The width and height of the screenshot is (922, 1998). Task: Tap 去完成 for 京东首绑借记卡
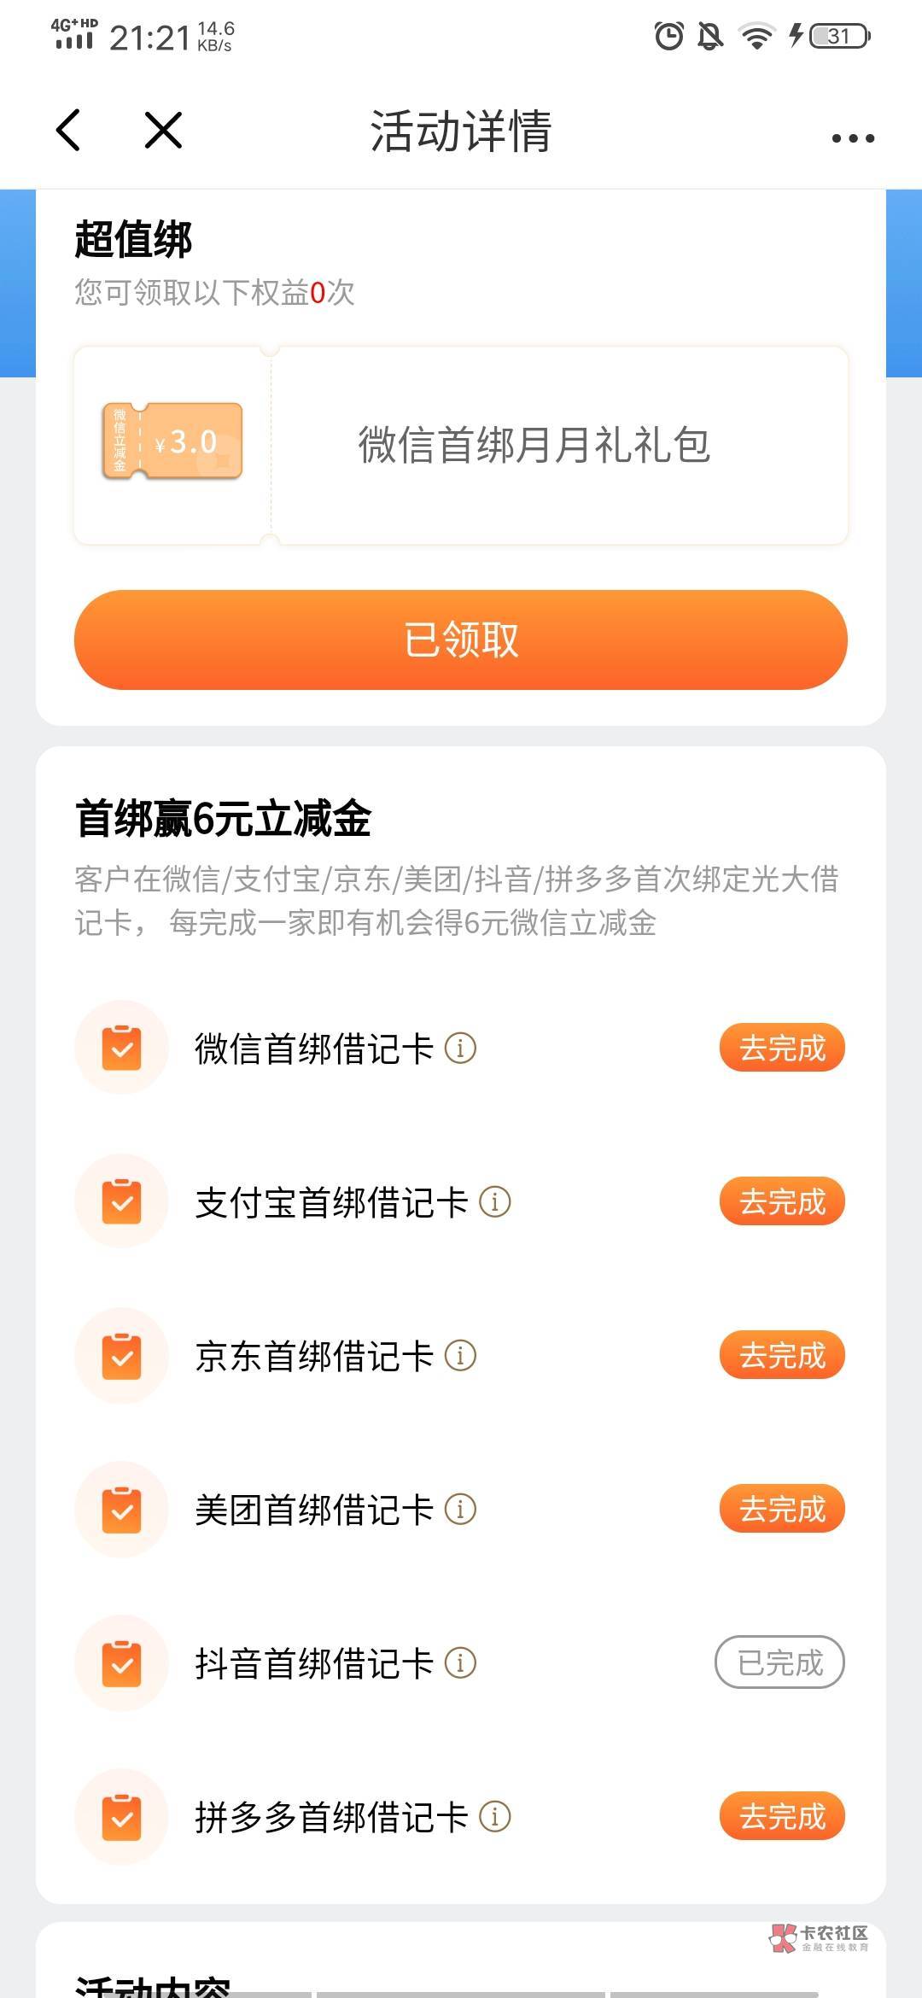[782, 1355]
